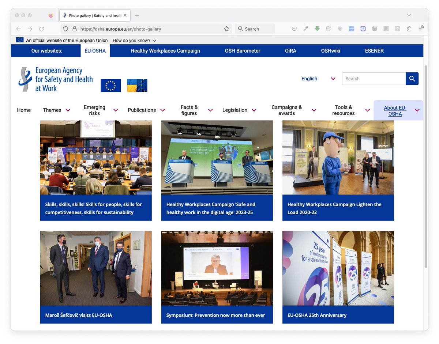Open the blue circled download extension icon
The image size is (439, 344).
(363, 29)
